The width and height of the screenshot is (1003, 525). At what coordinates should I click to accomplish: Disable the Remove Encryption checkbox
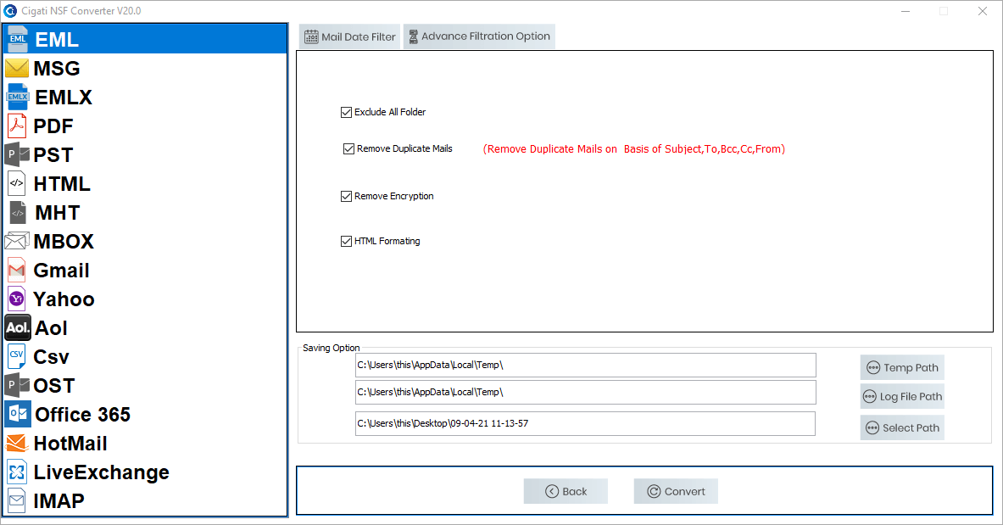tap(346, 196)
